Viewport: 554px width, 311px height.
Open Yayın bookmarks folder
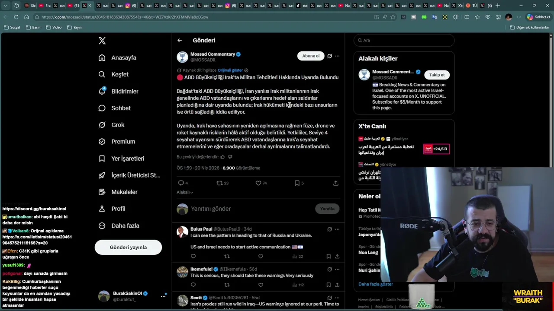coord(74,27)
